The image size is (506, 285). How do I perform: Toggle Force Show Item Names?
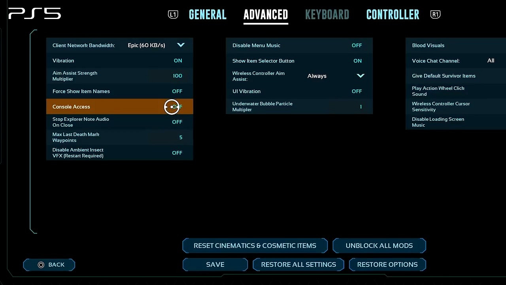pos(177,91)
